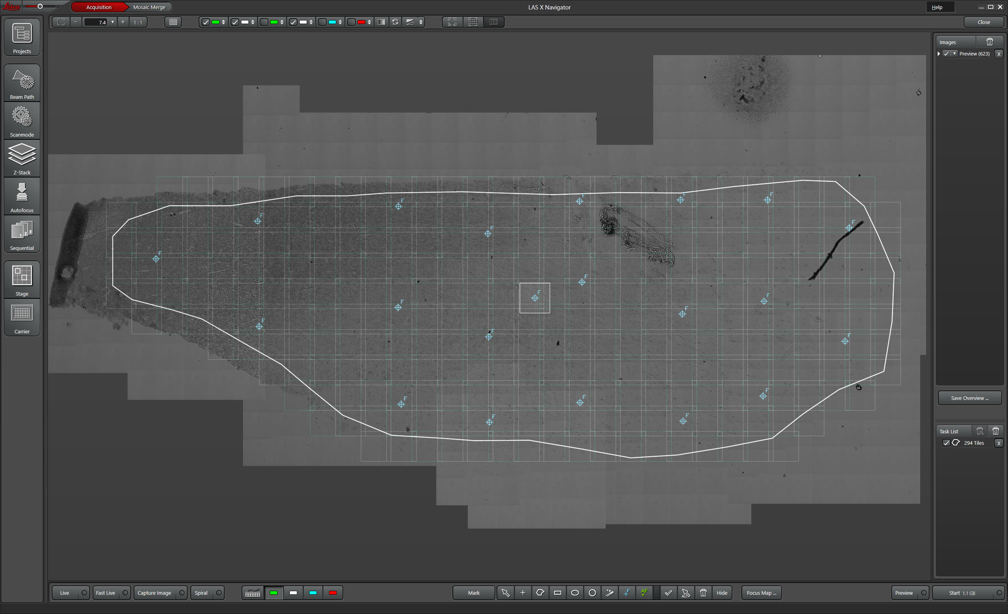
Task: Click the add focus point F+ tool
Action: pos(627,593)
